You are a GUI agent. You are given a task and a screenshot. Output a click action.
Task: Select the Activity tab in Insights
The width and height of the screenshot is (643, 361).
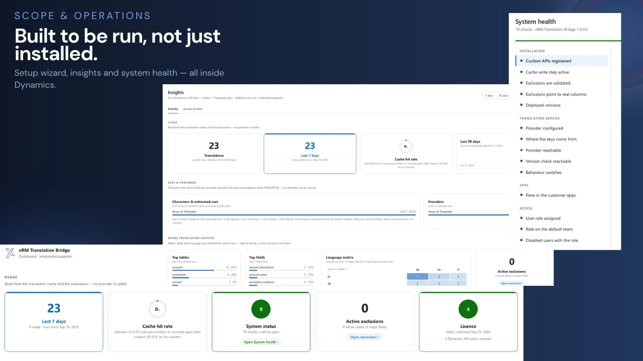[x=173, y=109]
